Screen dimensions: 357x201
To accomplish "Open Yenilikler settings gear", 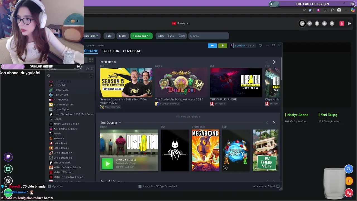I will [115, 62].
